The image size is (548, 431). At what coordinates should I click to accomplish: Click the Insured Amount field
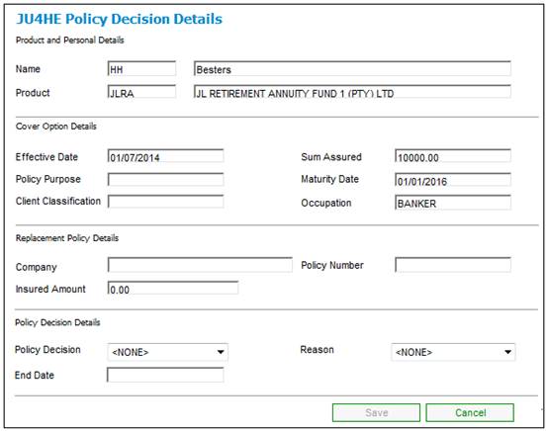coord(173,288)
